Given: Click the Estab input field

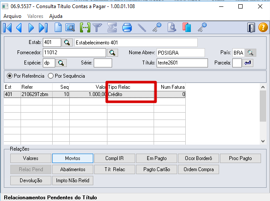Looking at the screenshot, I should point(52,42).
